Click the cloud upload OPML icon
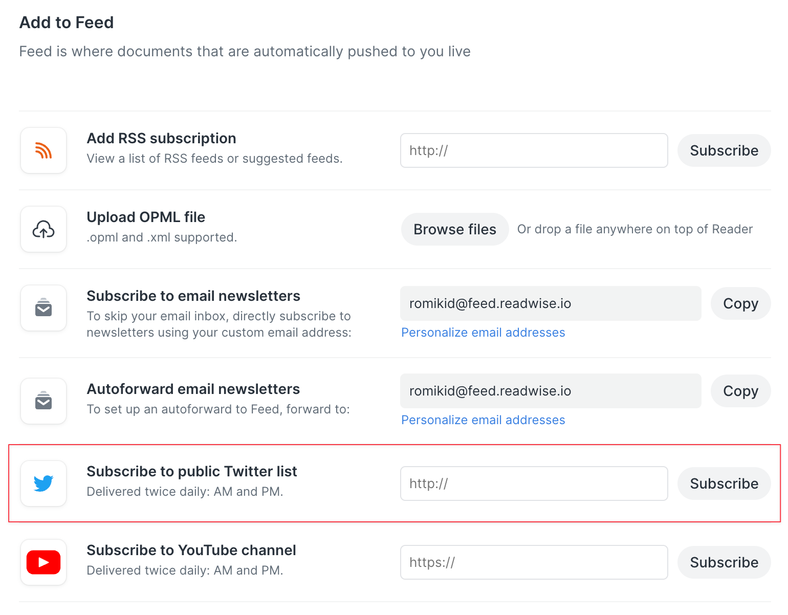The image size is (788, 615). click(x=43, y=229)
